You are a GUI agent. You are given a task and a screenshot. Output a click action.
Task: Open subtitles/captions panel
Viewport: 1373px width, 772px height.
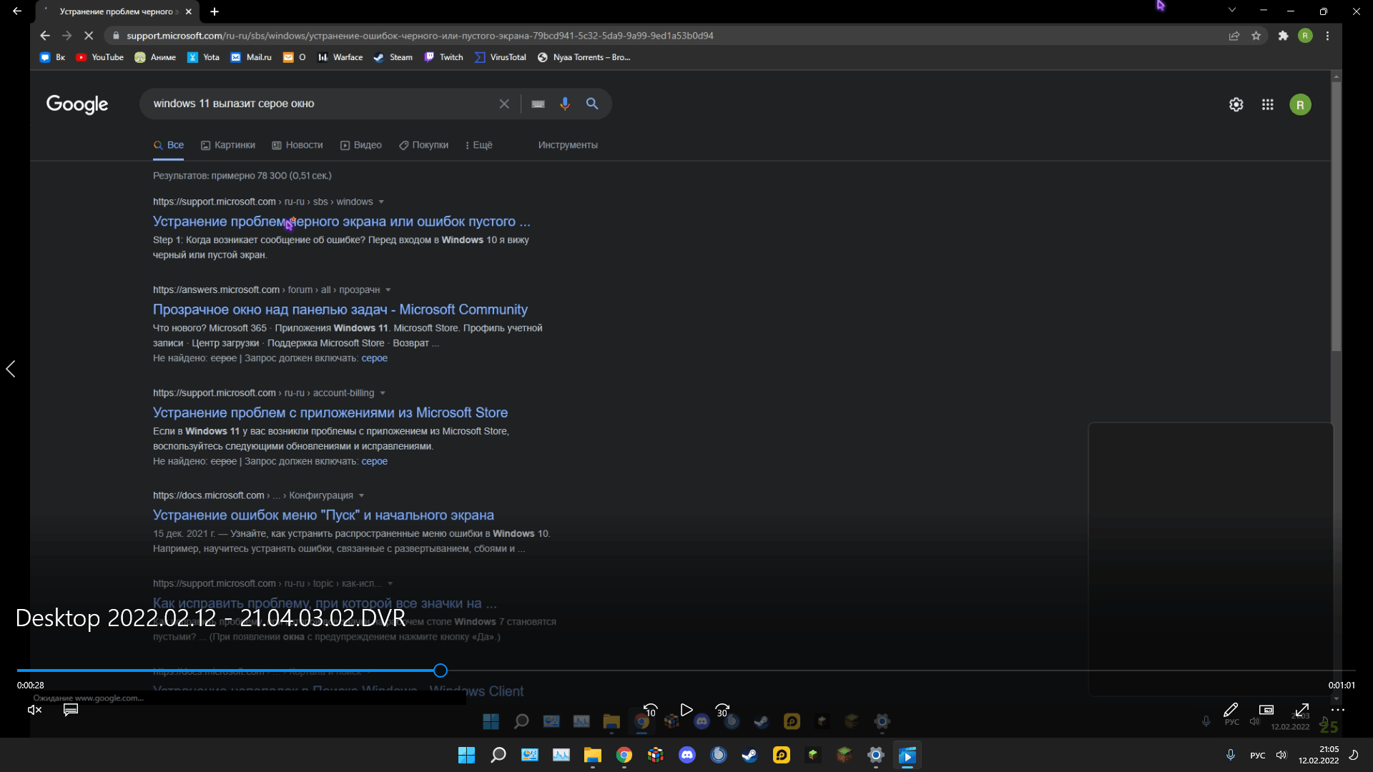(71, 710)
